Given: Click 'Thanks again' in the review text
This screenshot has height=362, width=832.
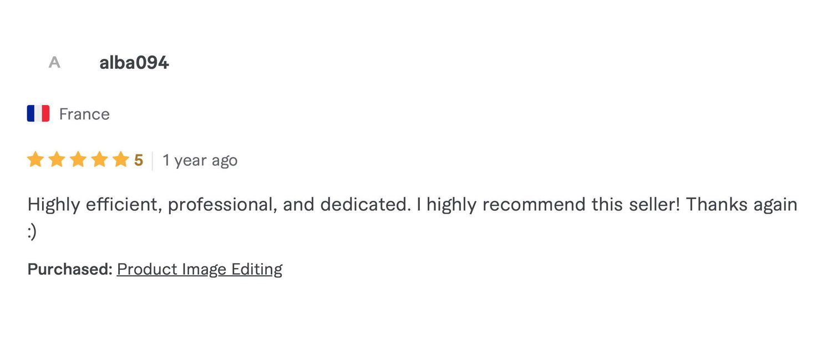Looking at the screenshot, I should (742, 205).
